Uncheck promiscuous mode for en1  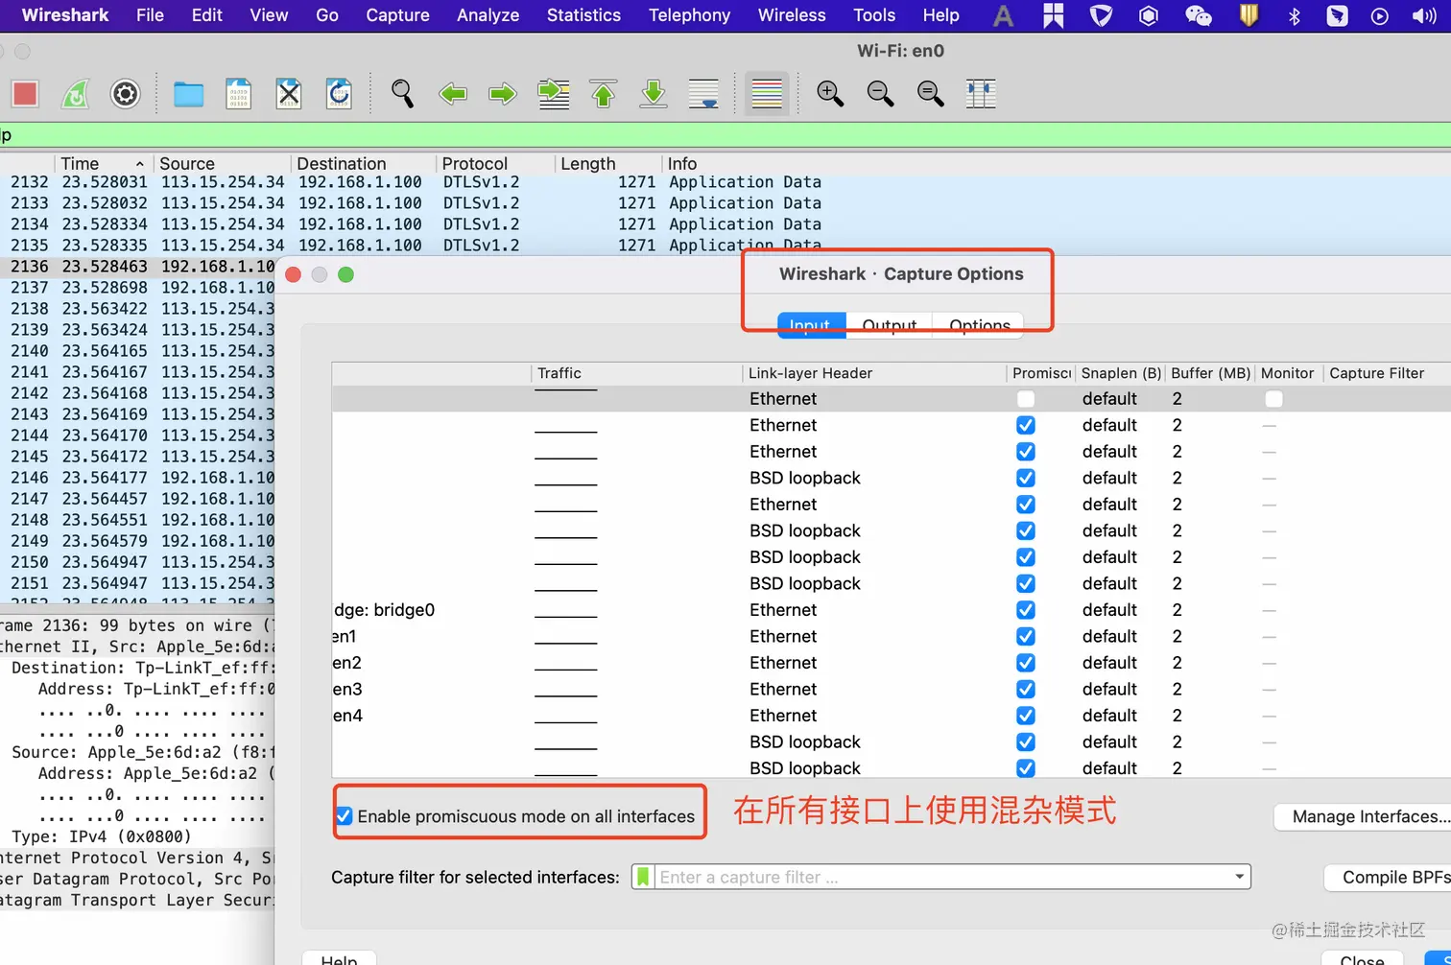point(1026,636)
